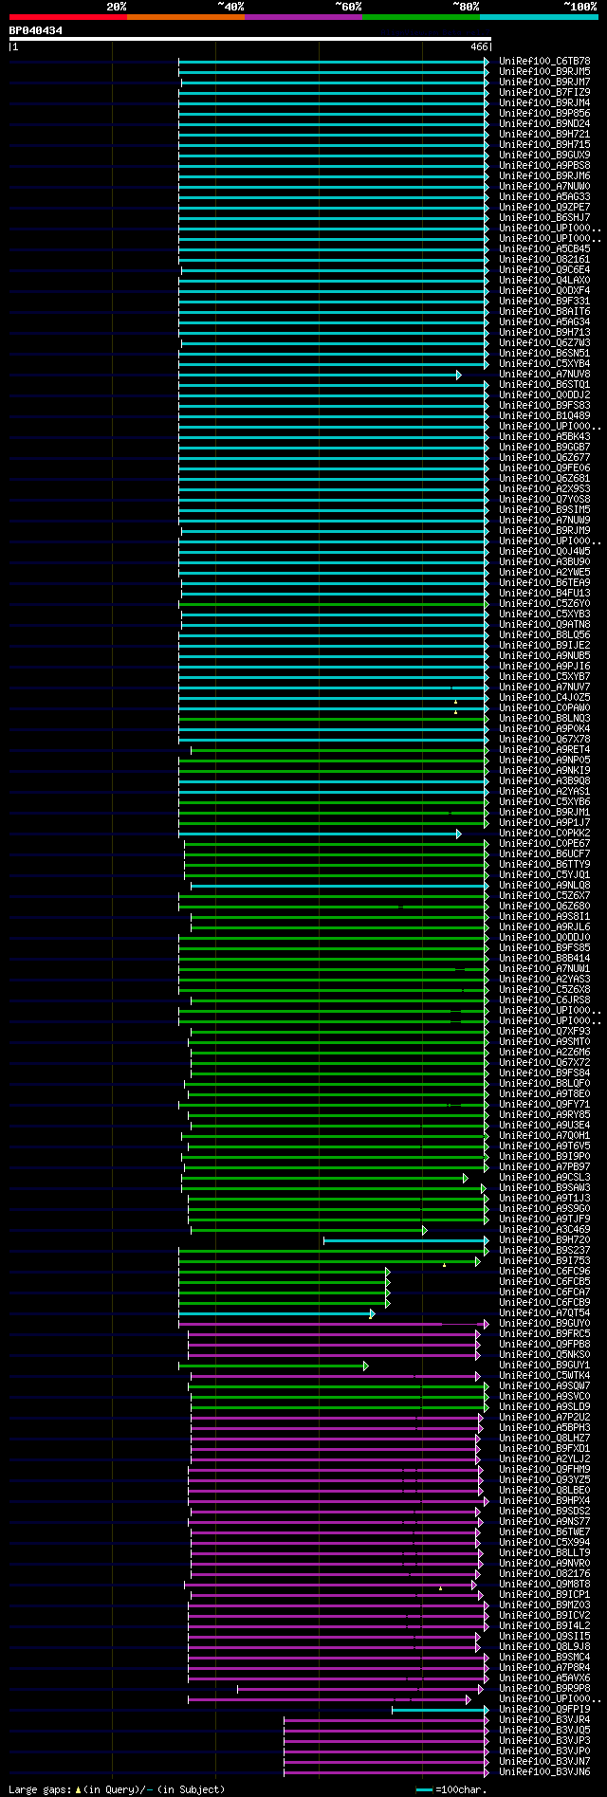Select hit label UniRef100_A9RET4
Image resolution: width=607 pixels, height=1797 pixels.
pyautogui.click(x=544, y=749)
